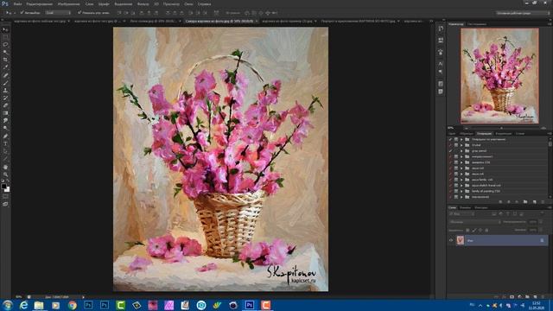553x311 pixels.
Task: Toggle Показать упр. элем. checkbox
Action: [x=79, y=13]
